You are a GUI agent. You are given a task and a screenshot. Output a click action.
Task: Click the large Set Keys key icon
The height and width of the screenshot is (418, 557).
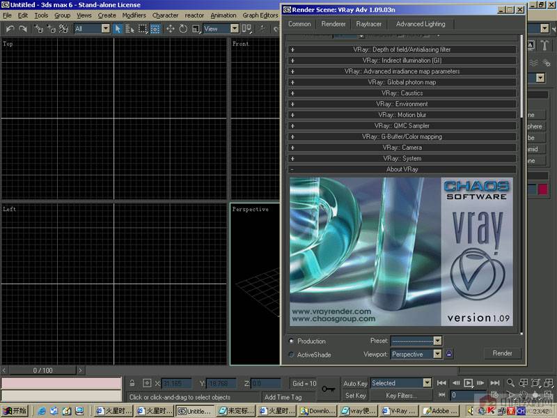[328, 389]
